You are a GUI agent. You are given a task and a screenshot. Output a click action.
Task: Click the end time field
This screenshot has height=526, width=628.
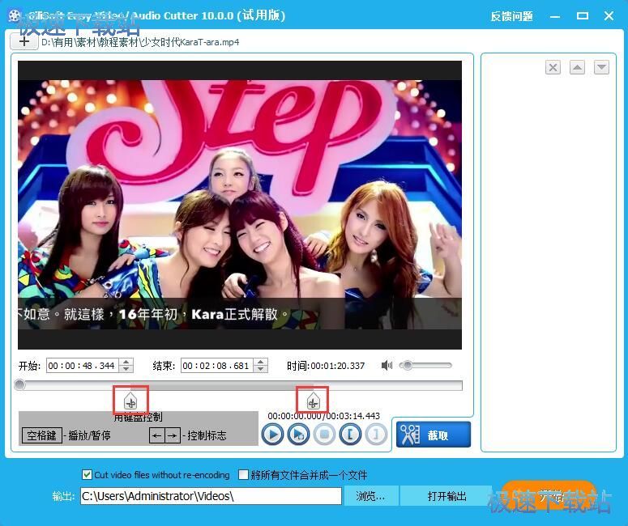coord(217,366)
